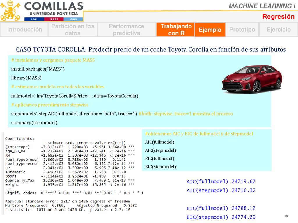The width and height of the screenshot is (298, 223).
Task: Click the Weight coefficient row label
Action: click(x=12, y=184)
